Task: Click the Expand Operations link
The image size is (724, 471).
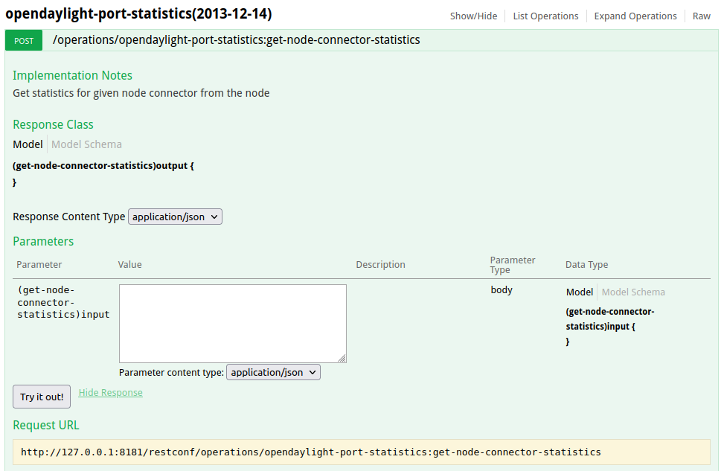Action: 635,16
